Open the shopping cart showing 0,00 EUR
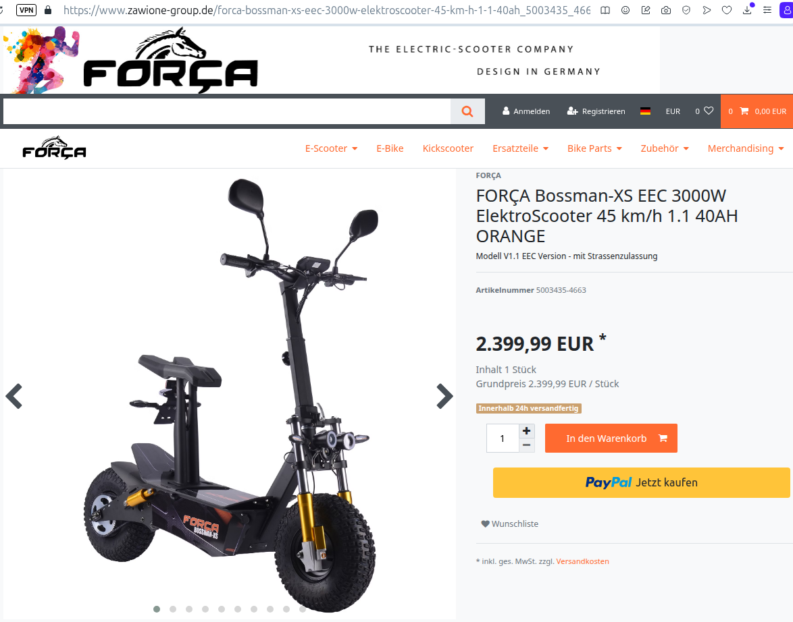 click(757, 111)
